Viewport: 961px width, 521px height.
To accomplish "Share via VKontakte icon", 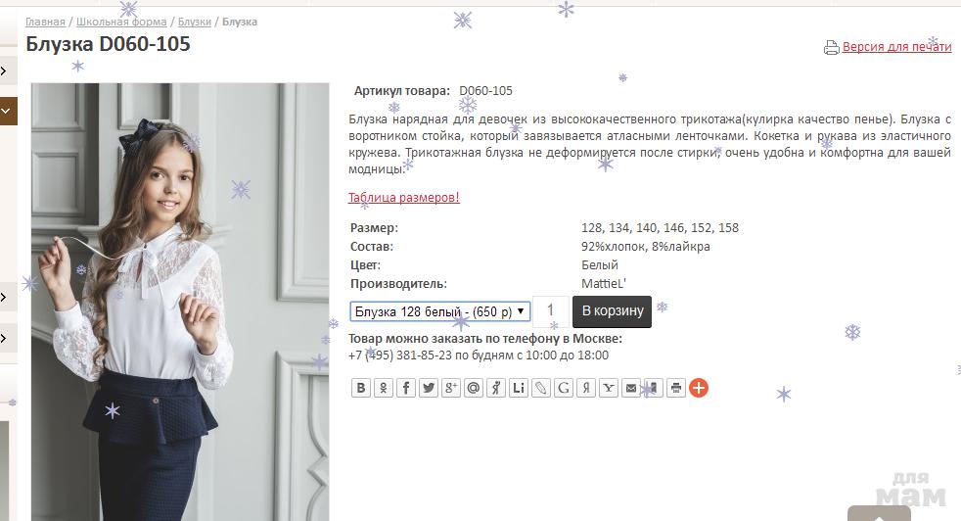I will pyautogui.click(x=361, y=388).
